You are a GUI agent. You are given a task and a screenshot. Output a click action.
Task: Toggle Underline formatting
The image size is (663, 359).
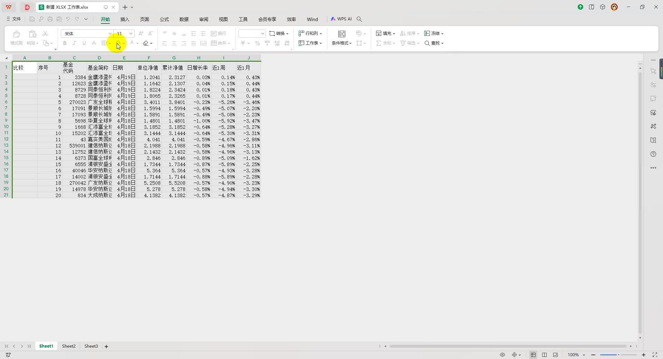(84, 43)
